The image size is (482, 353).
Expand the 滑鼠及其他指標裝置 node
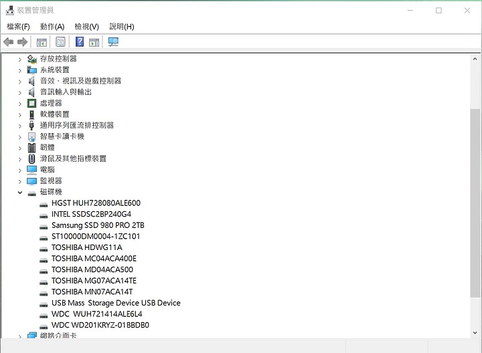(x=20, y=159)
